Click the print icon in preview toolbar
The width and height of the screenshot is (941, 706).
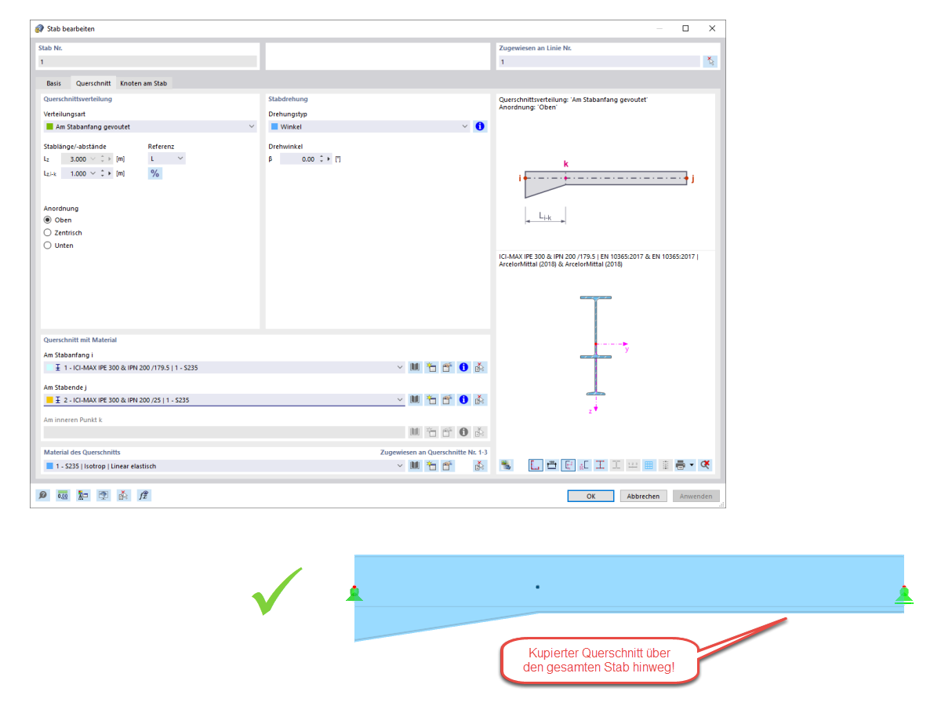[x=681, y=465]
